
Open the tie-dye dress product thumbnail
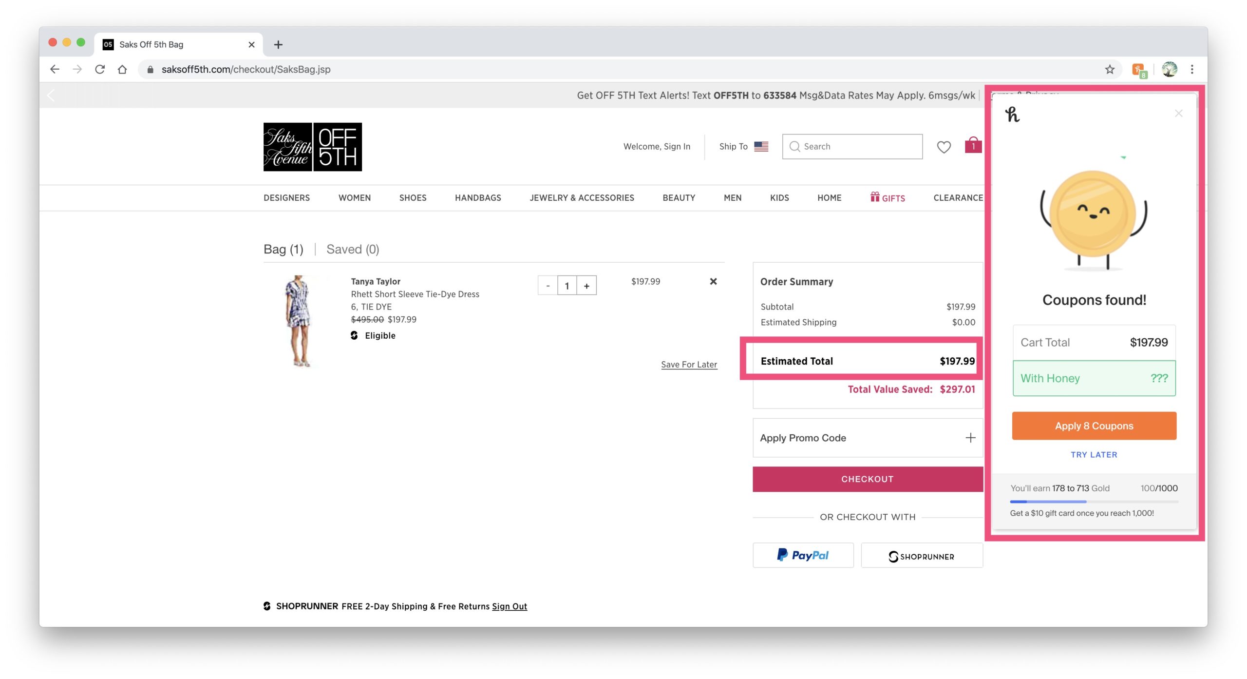point(298,321)
